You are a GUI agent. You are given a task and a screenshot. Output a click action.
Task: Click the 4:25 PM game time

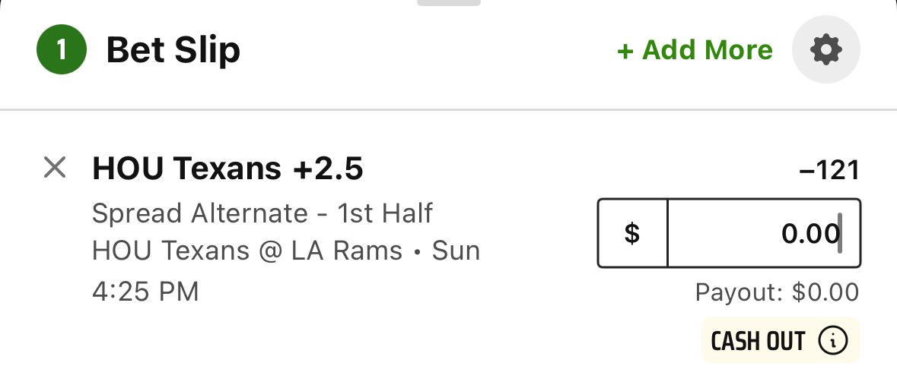[x=145, y=292]
